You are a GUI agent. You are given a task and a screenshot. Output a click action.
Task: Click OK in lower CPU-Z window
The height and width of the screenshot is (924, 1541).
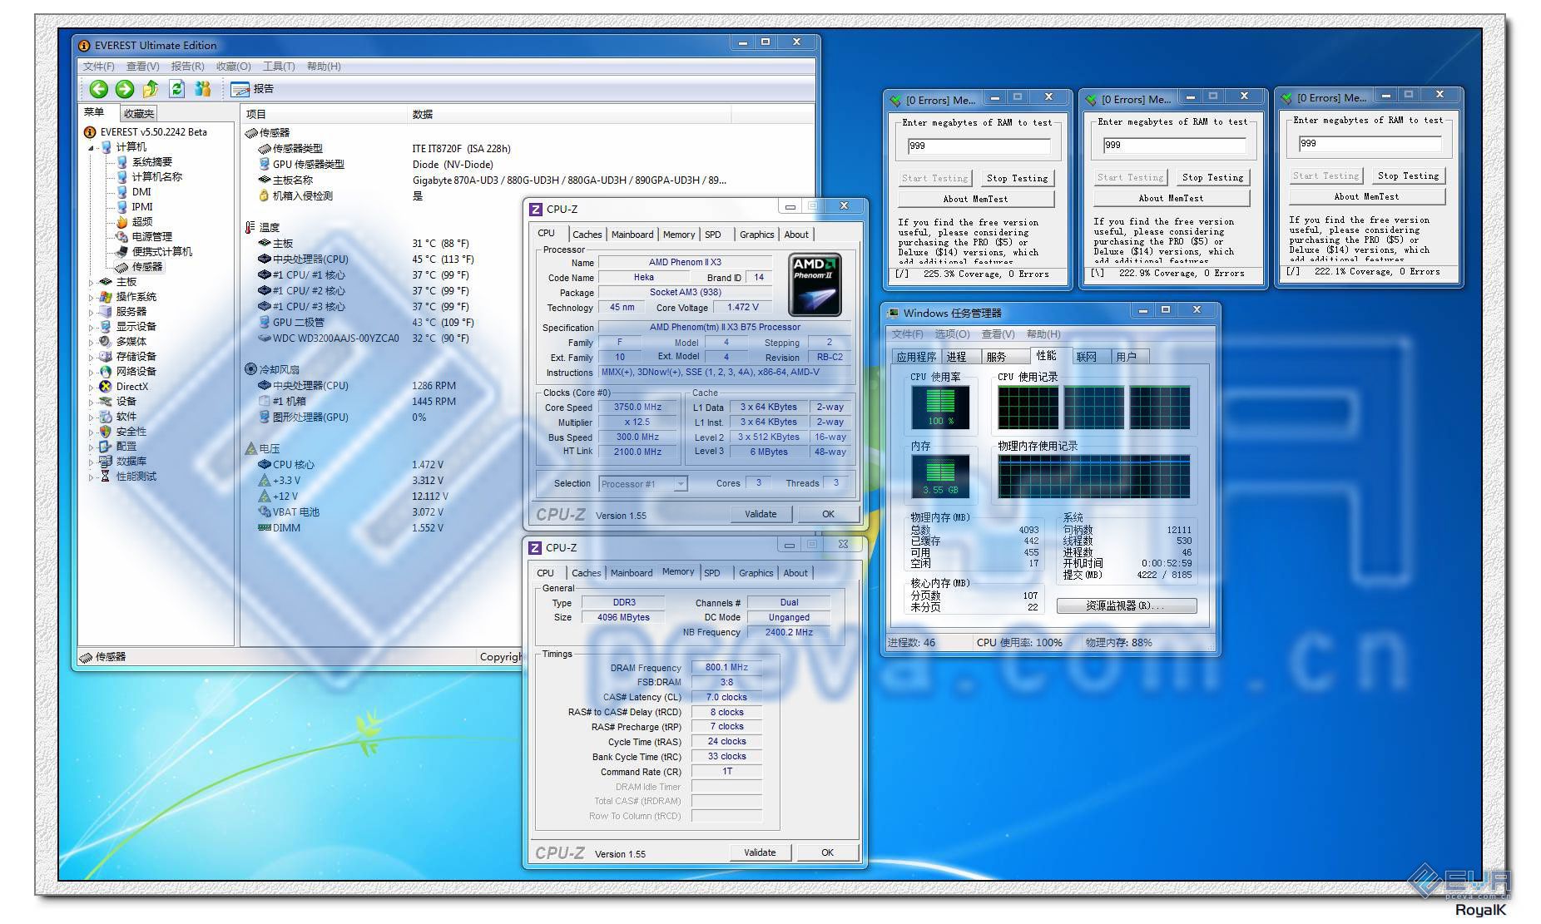(827, 853)
